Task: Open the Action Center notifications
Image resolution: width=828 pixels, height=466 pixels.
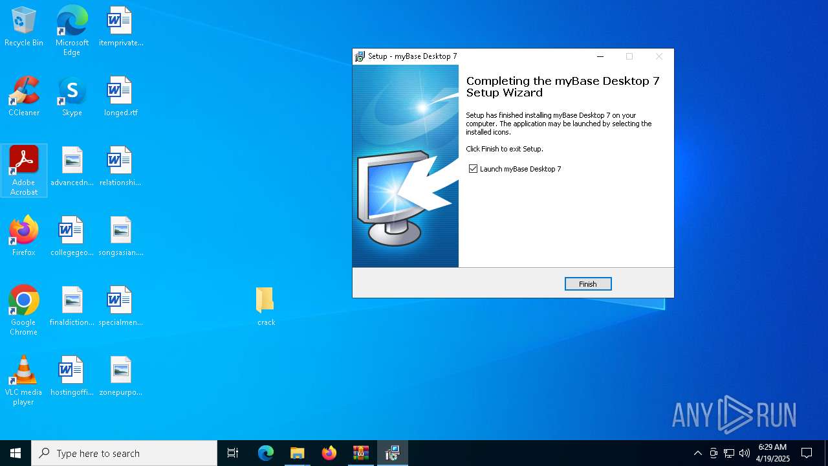Action: (807, 453)
